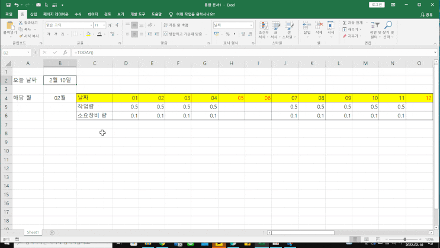Expand the Name Box dropdown arrow
The width and height of the screenshot is (440, 248).
(28, 53)
